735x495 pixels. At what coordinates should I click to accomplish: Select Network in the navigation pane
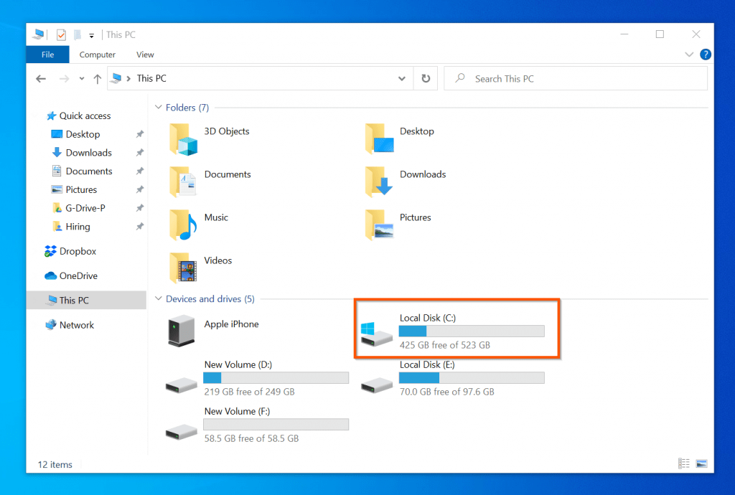(76, 325)
